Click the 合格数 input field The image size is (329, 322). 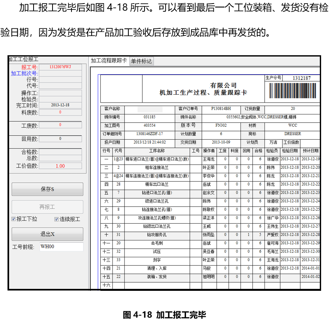[x=60, y=152]
